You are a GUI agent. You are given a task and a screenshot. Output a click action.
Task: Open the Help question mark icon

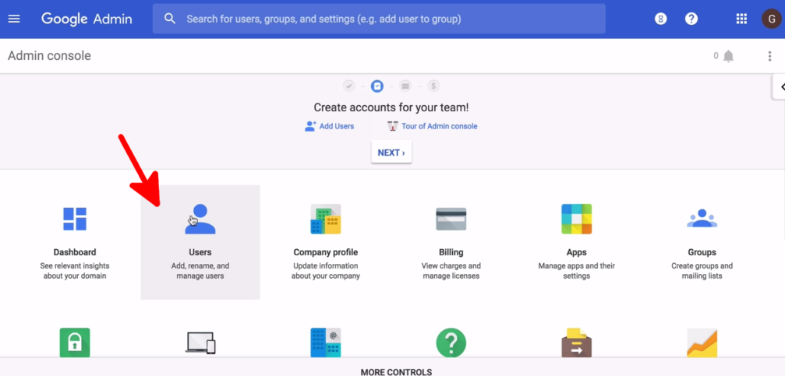[691, 19]
